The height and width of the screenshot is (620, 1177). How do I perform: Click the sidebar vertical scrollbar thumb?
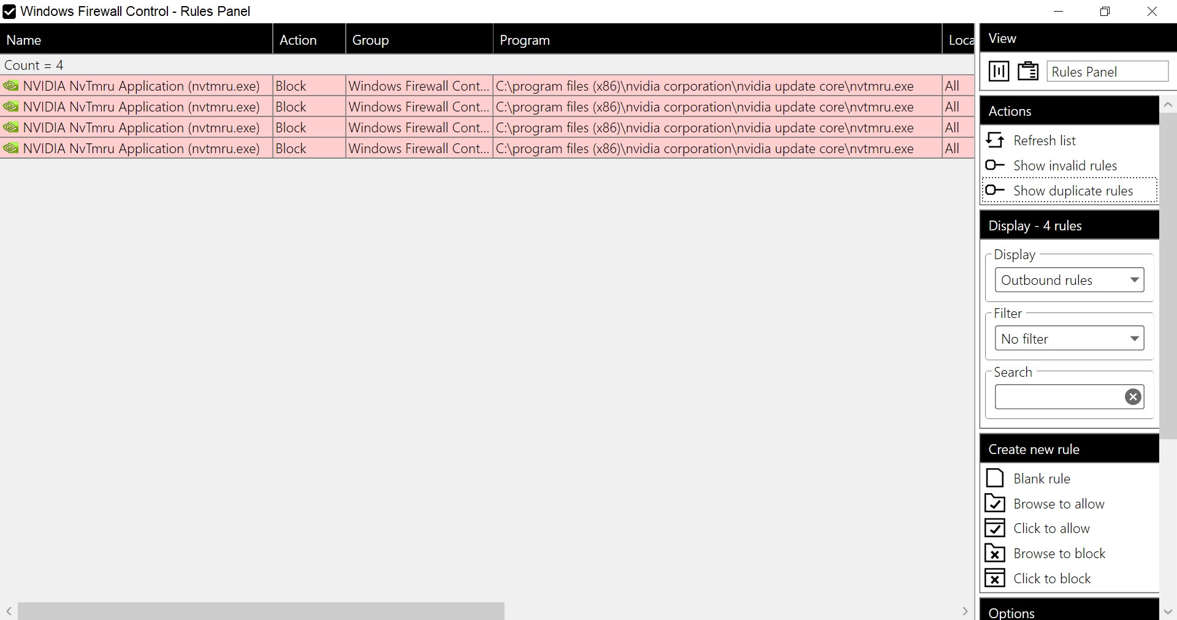click(1168, 276)
